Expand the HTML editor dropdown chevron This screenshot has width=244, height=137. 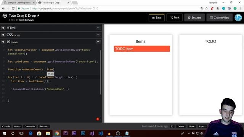click(x=98, y=28)
